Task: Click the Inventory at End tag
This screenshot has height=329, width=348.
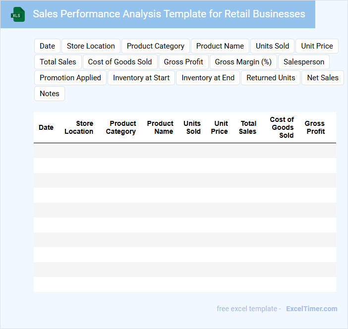Action: click(208, 78)
